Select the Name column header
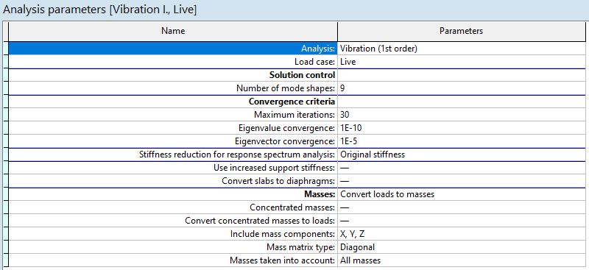Screen dimensions: 589x270 coord(173,32)
